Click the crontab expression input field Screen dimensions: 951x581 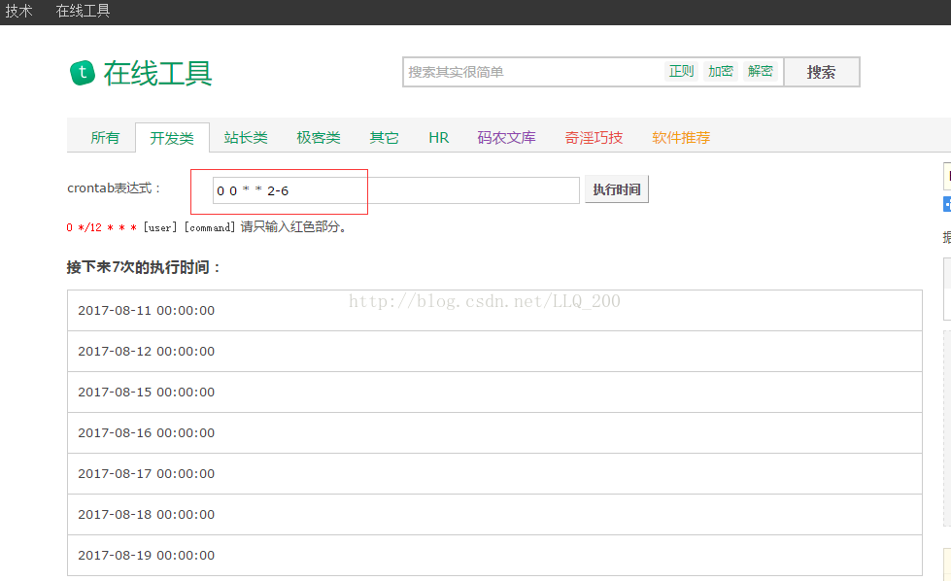pos(396,190)
